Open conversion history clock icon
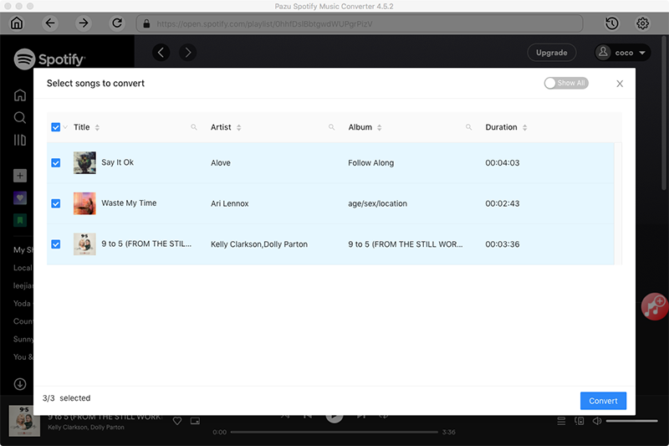Screen dimensions: 669x446 tap(612, 23)
